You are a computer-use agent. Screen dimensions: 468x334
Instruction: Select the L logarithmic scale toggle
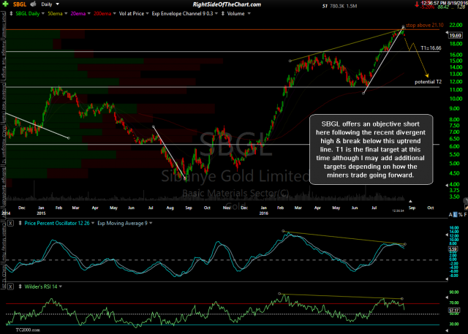455,215
